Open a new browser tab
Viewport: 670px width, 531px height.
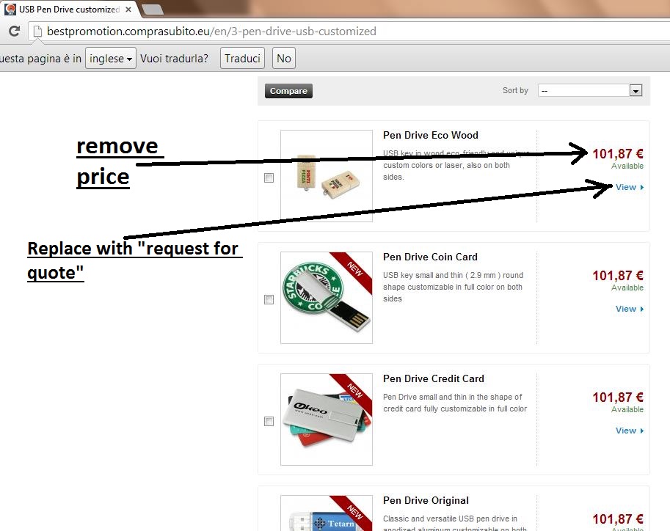click(152, 10)
